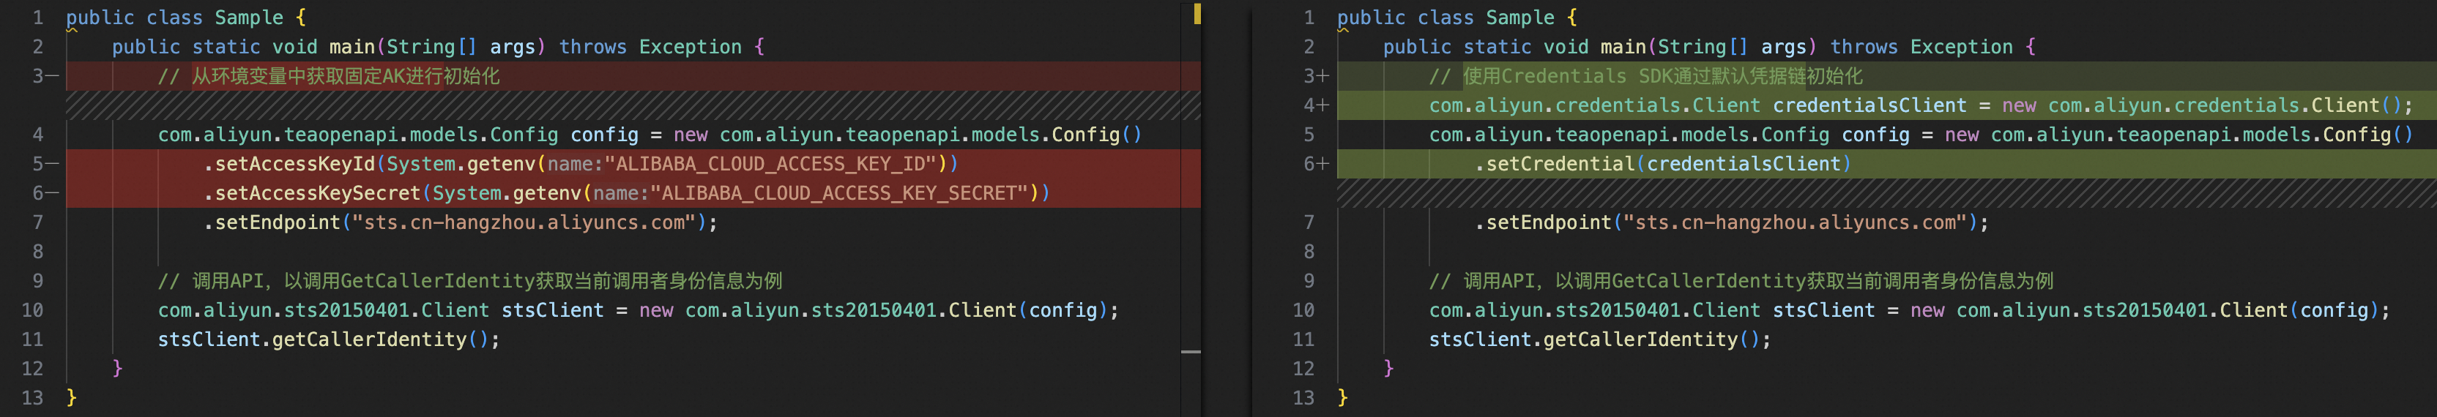Click the stsClient declaration line in right pane

(1909, 311)
